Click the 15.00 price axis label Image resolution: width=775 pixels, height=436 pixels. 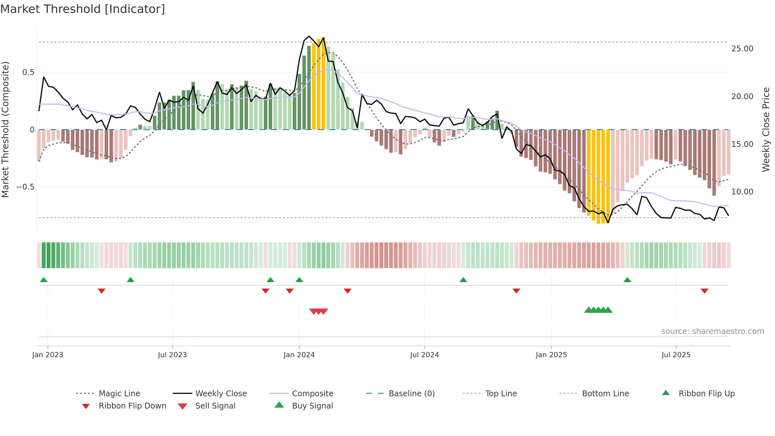click(x=742, y=144)
